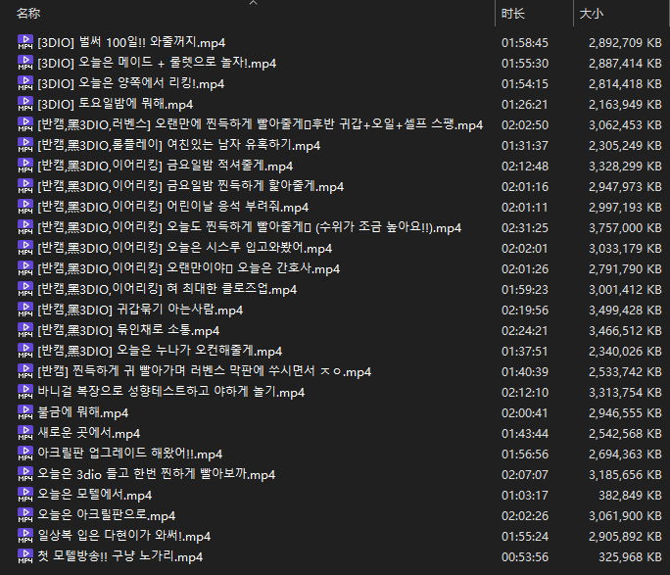Click MP4 icon of the 02:02:50 file
This screenshot has height=575, width=670.
[x=25, y=124]
